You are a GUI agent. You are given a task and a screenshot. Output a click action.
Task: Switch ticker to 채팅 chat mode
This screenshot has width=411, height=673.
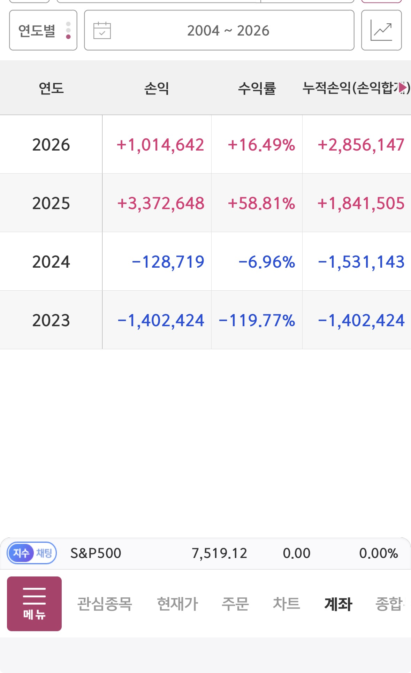[44, 553]
